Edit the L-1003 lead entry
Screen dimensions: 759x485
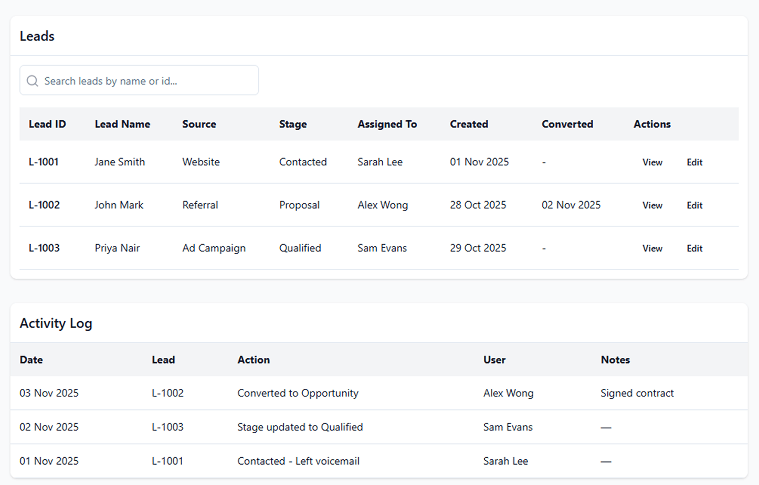[x=694, y=248]
